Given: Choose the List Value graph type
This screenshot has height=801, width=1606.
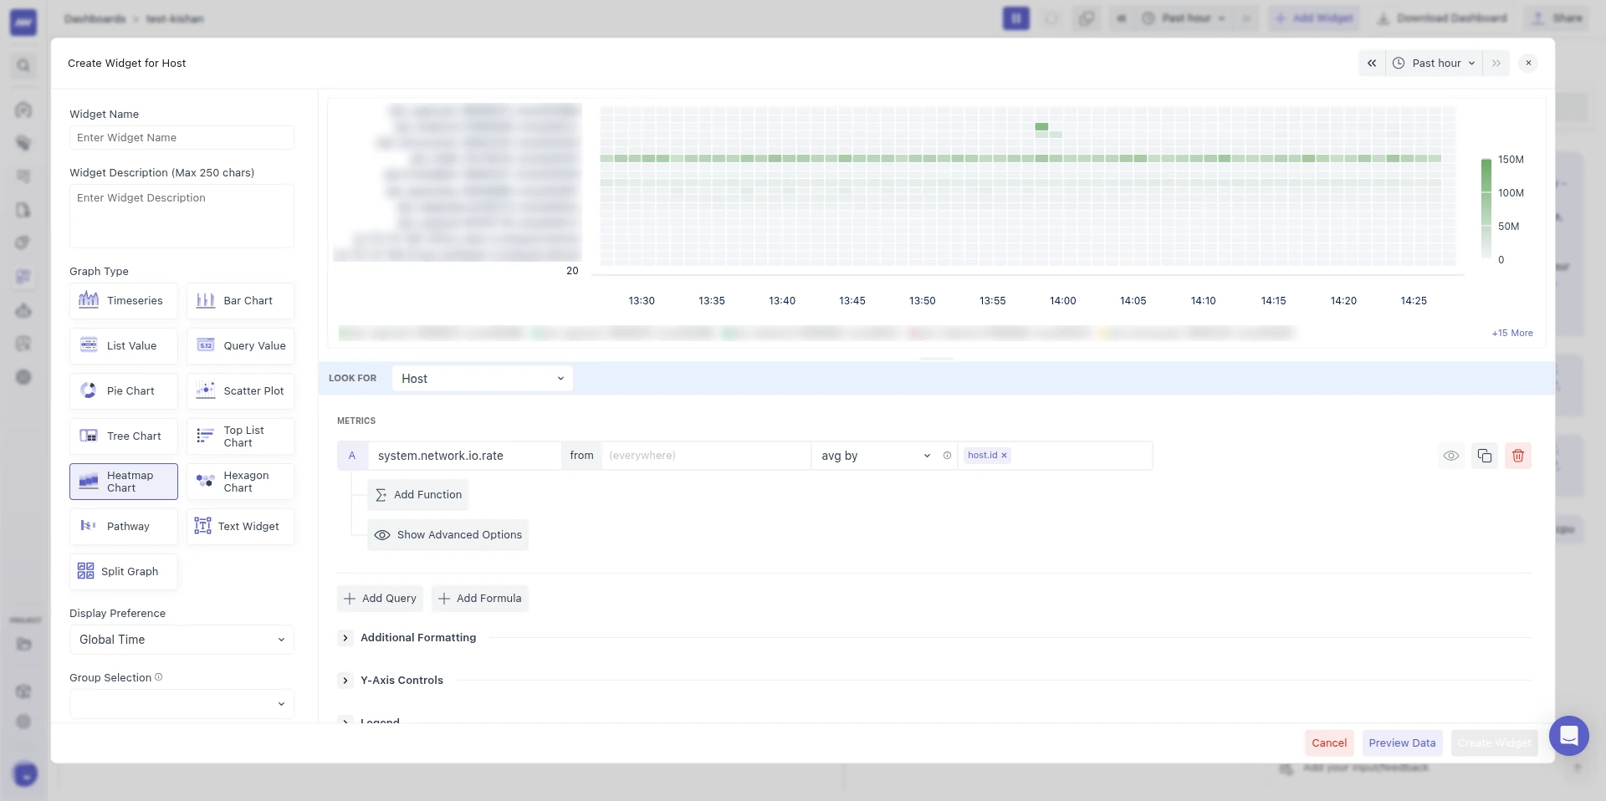Looking at the screenshot, I should pyautogui.click(x=123, y=346).
